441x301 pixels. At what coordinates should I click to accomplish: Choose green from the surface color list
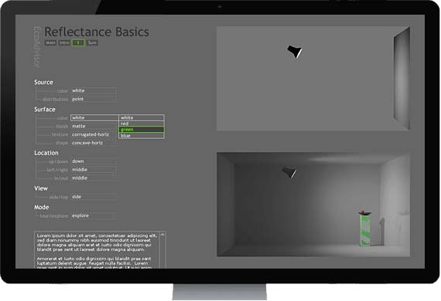tap(142, 130)
